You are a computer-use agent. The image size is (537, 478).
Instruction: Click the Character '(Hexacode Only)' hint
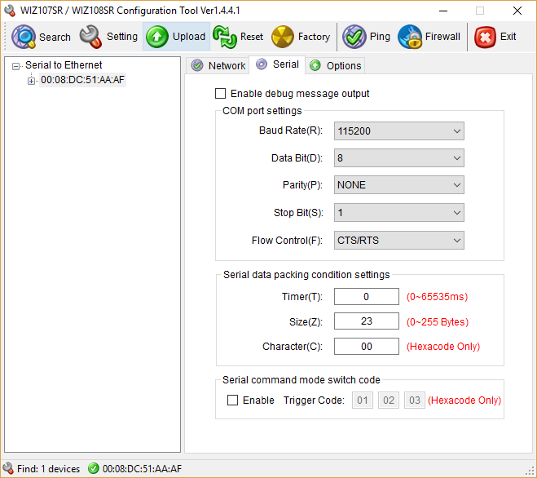pos(443,347)
